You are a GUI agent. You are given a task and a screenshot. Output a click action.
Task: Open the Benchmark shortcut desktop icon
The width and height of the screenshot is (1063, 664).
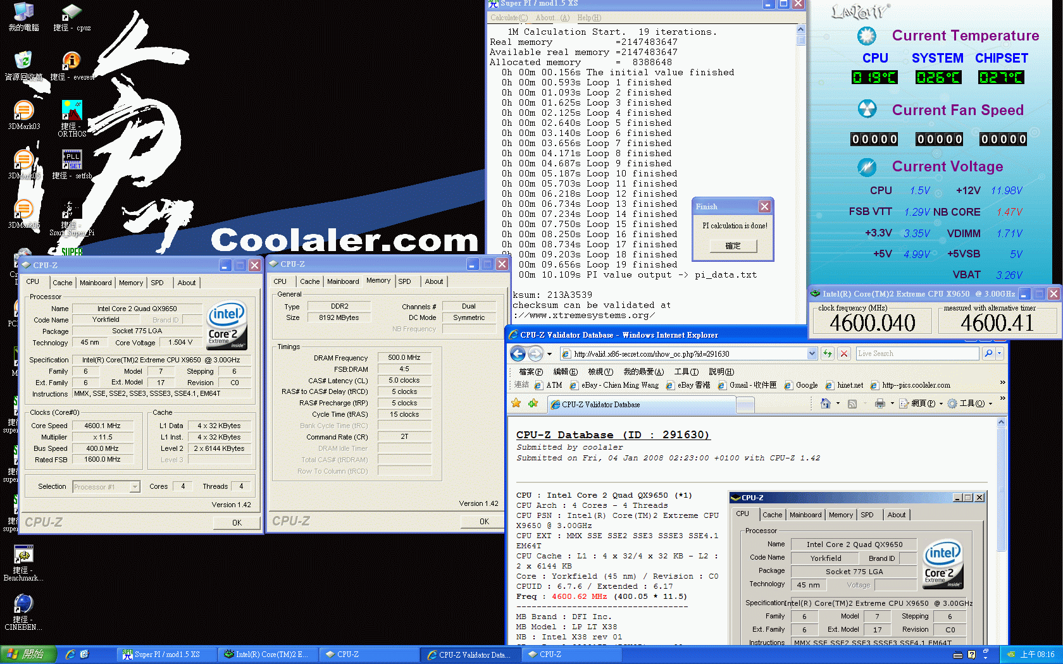[23, 563]
